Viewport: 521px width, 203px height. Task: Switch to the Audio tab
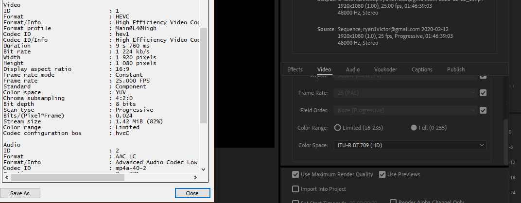[x=353, y=69]
